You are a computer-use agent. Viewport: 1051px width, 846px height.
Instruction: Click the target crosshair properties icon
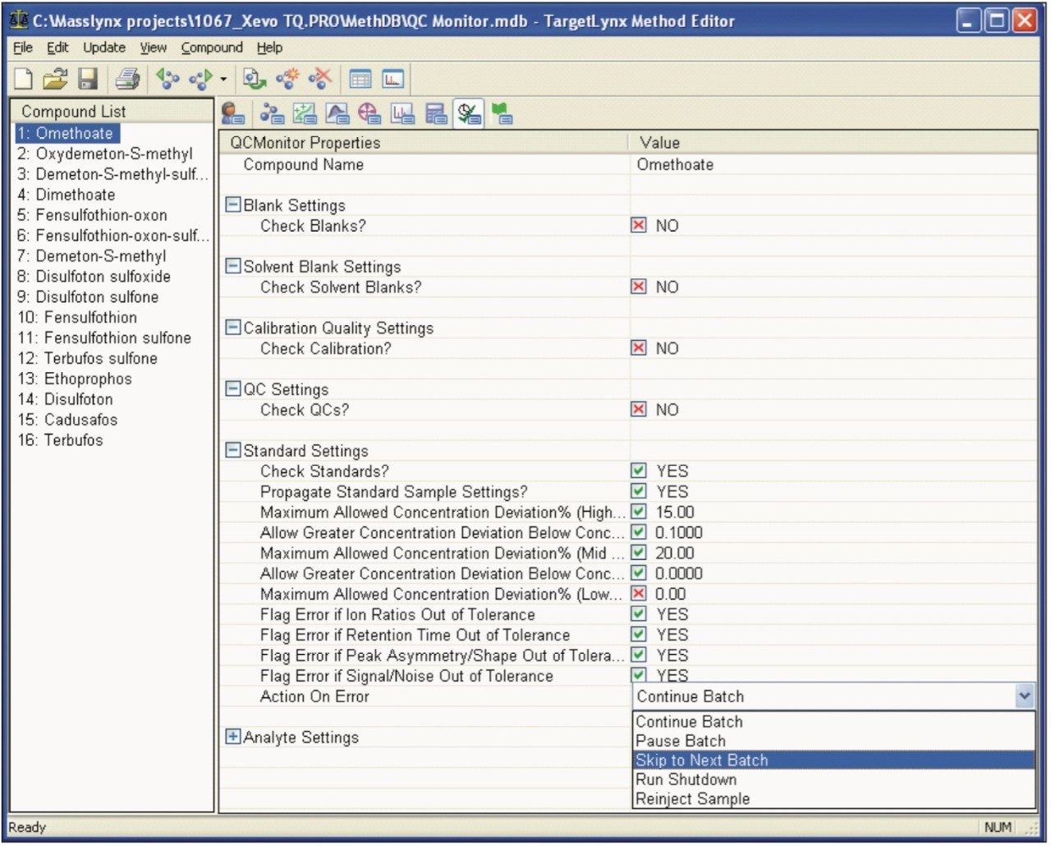point(369,113)
